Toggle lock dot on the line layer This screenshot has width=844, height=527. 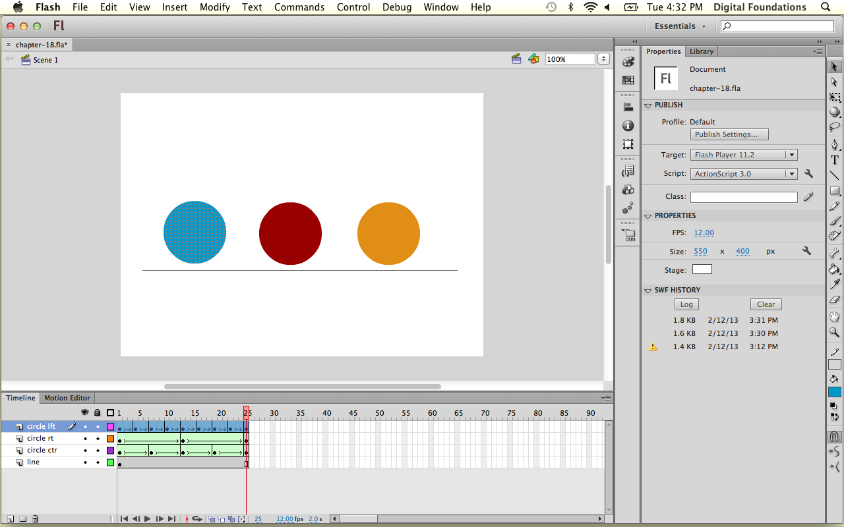coord(98,462)
